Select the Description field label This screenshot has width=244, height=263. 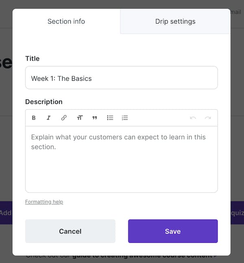pos(44,102)
